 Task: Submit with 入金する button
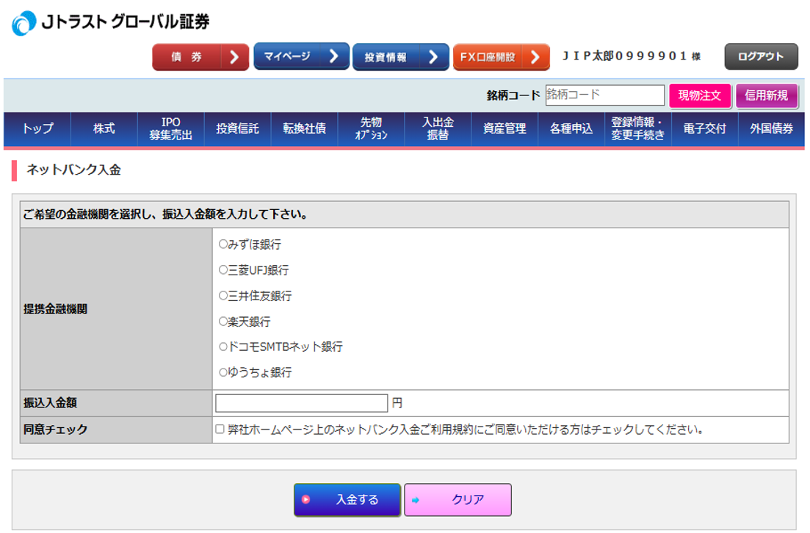coord(347,499)
